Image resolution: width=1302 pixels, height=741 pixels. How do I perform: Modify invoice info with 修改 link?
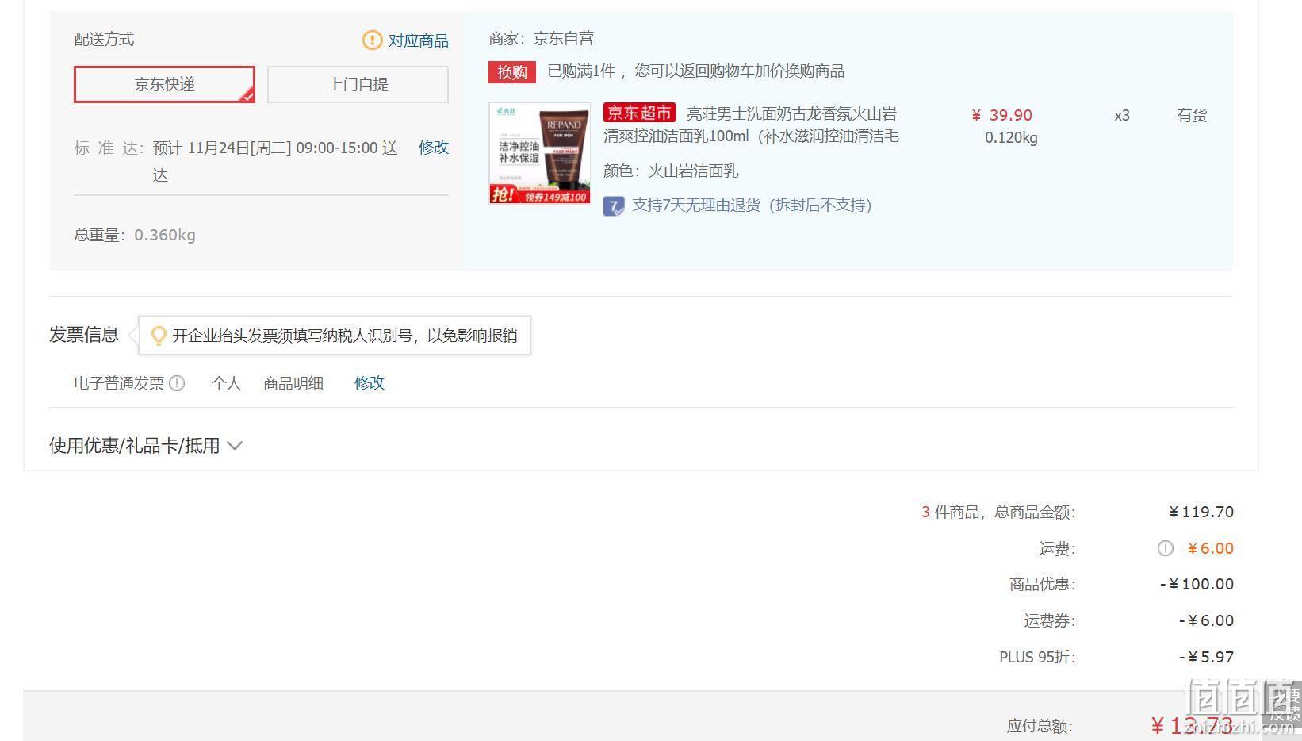[370, 382]
